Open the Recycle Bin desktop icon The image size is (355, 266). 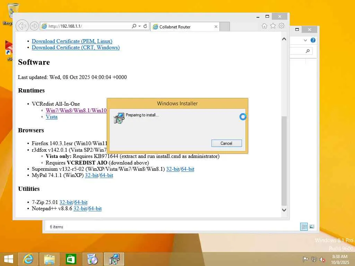click(10, 14)
